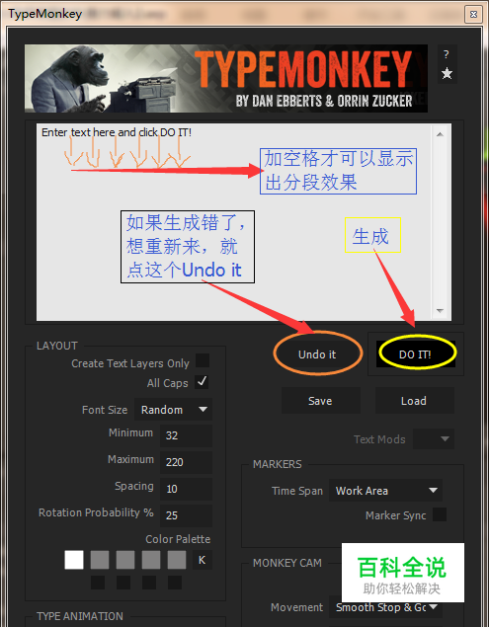Screen dimensions: 489x627
Task: Toggle the Marker Sync checkbox
Action: click(x=440, y=514)
